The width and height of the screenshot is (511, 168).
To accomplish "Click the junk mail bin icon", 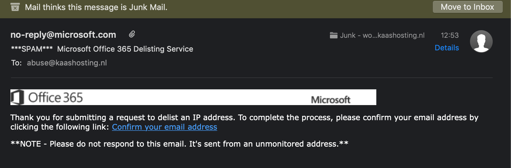I will point(15,7).
